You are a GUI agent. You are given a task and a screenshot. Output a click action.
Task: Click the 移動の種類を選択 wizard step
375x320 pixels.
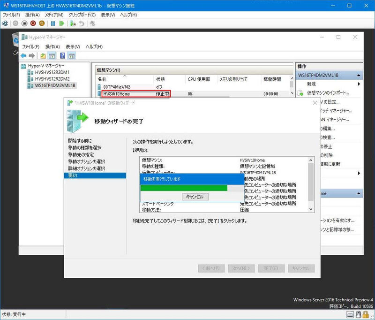[x=85, y=148]
